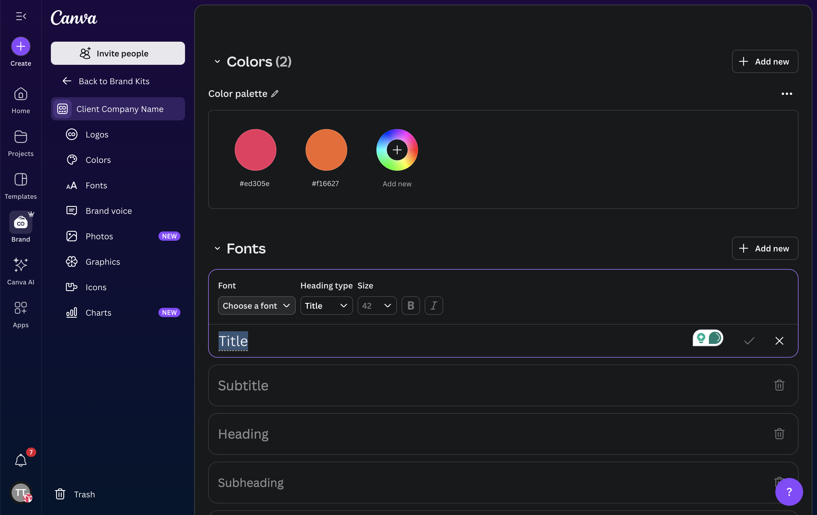This screenshot has width=817, height=515.
Task: Delete the Subtitle font style
Action: click(x=779, y=385)
